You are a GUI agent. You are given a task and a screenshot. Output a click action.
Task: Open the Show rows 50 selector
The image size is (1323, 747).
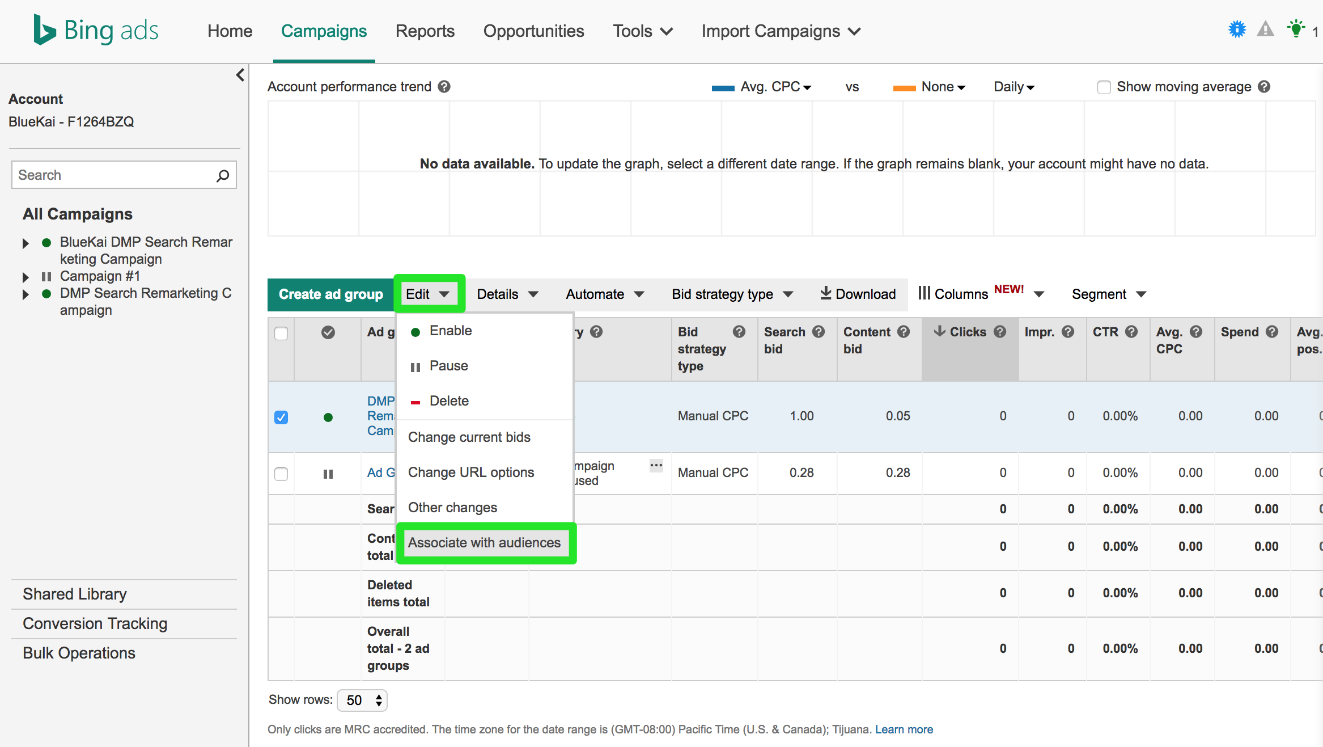(362, 700)
